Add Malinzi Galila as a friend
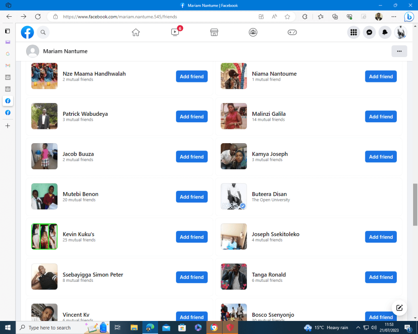This screenshot has width=418, height=334. [380, 117]
